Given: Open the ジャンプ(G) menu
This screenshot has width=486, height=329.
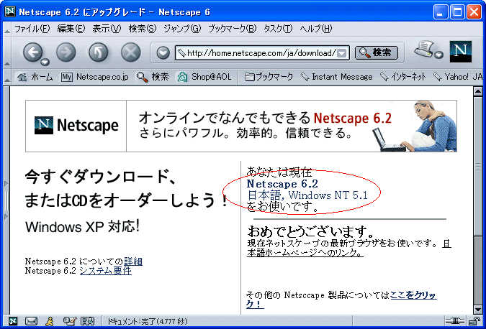Looking at the screenshot, I should click(182, 29).
